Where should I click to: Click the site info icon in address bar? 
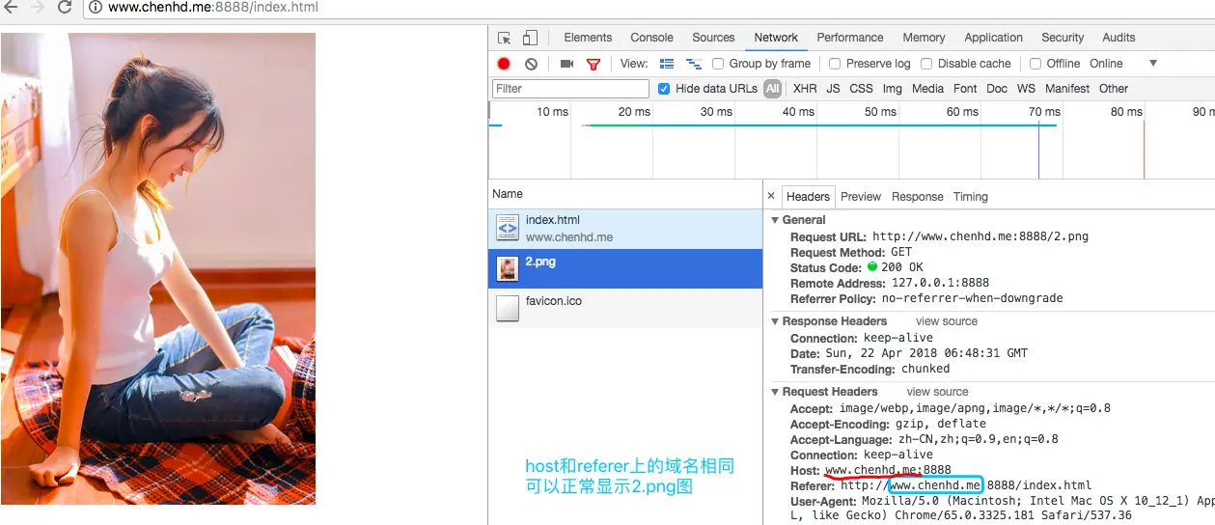click(97, 8)
